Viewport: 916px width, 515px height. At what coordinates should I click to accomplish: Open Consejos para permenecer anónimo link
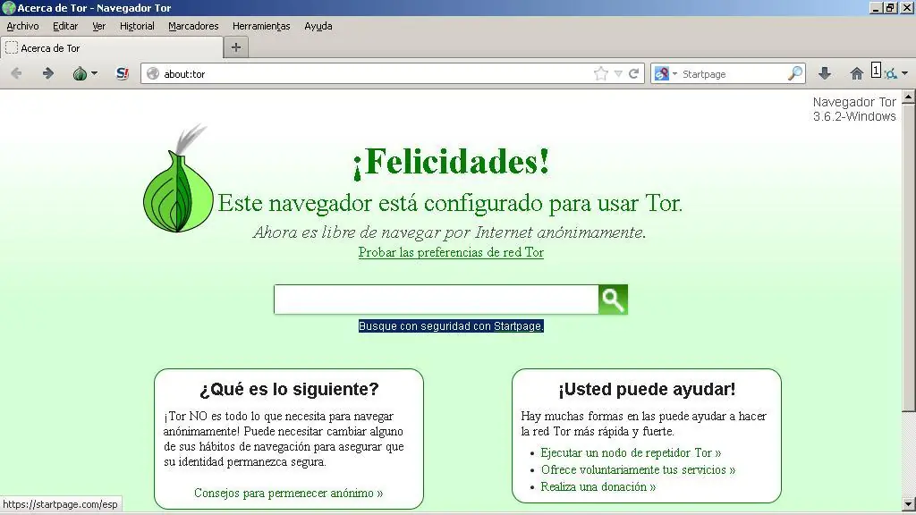[x=289, y=493]
